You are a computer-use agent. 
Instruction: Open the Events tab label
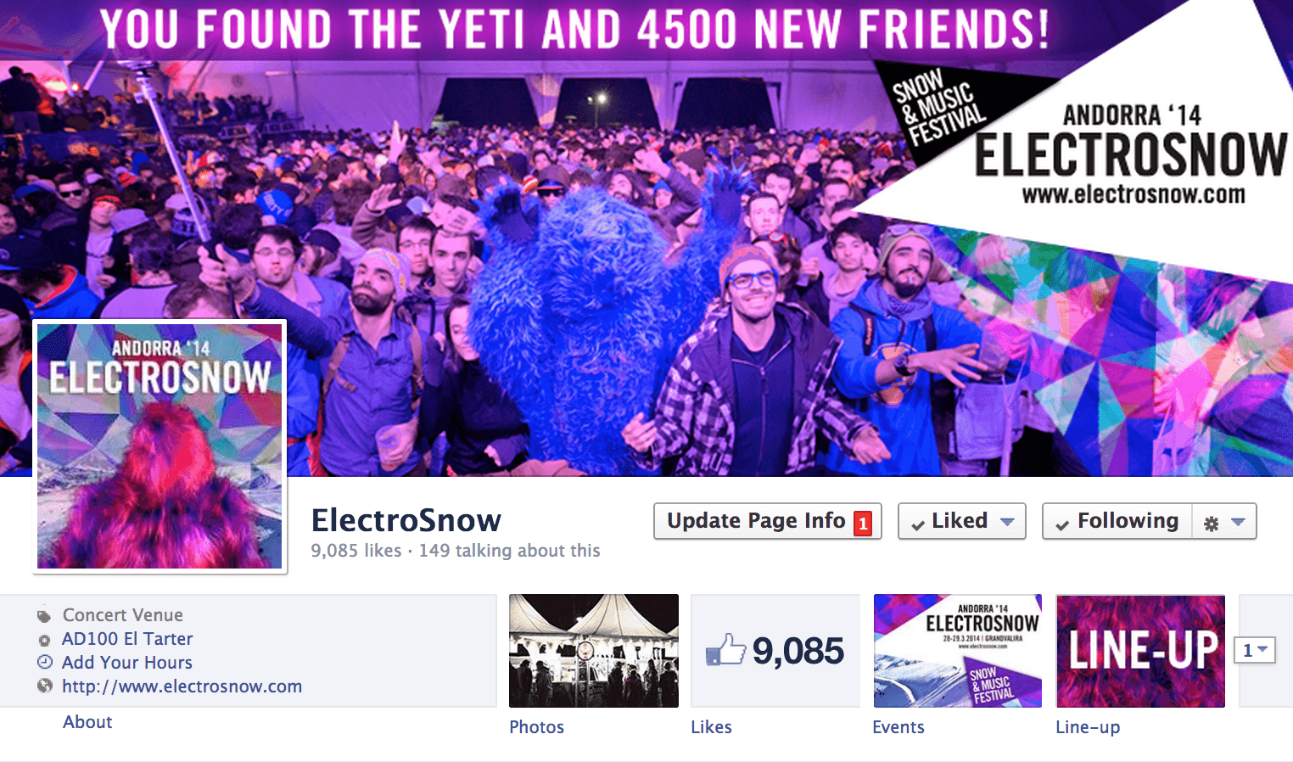[898, 727]
